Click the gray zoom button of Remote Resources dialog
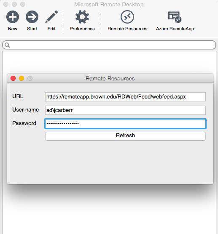The image size is (218, 234). click(x=30, y=78)
